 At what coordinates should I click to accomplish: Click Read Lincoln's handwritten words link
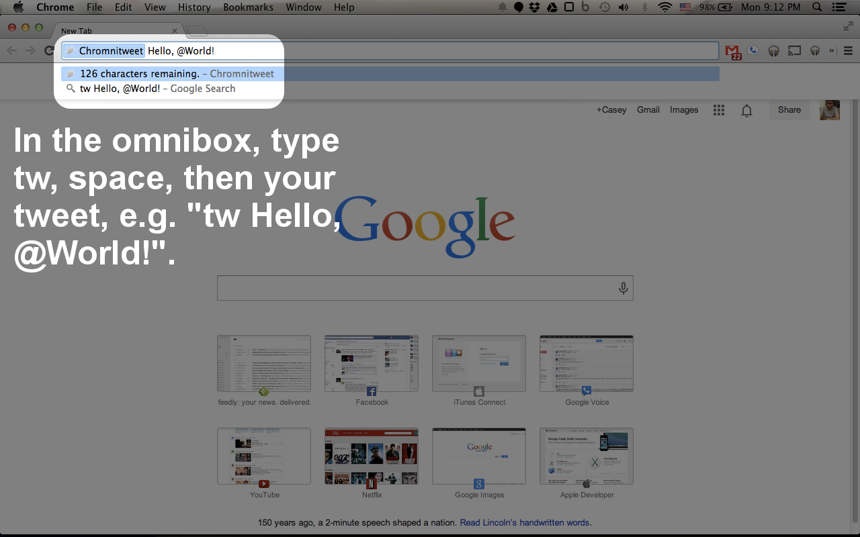524,522
